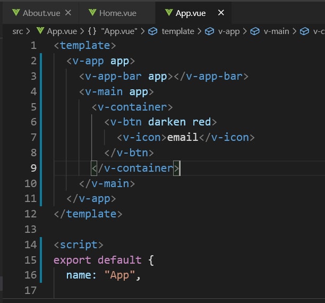Select the "App.vue" object breadcrumb
The width and height of the screenshot is (325, 303).
tap(119, 31)
